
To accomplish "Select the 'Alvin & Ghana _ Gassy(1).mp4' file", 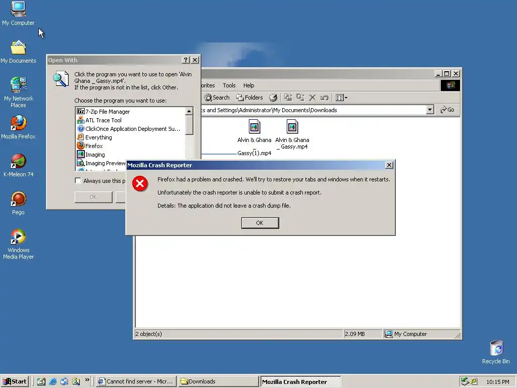I will click(x=254, y=137).
